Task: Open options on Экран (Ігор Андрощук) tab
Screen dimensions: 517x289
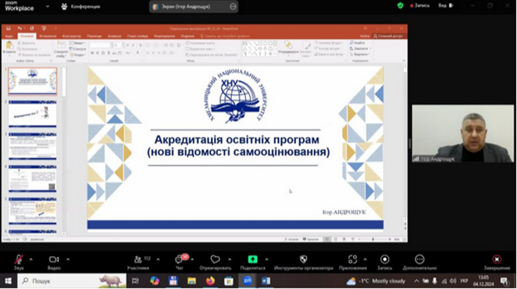Action: click(233, 6)
